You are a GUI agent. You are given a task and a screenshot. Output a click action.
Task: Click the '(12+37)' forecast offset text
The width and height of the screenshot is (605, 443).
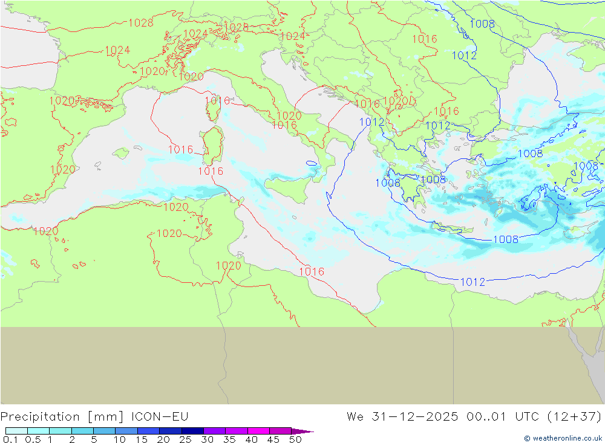coord(575,417)
